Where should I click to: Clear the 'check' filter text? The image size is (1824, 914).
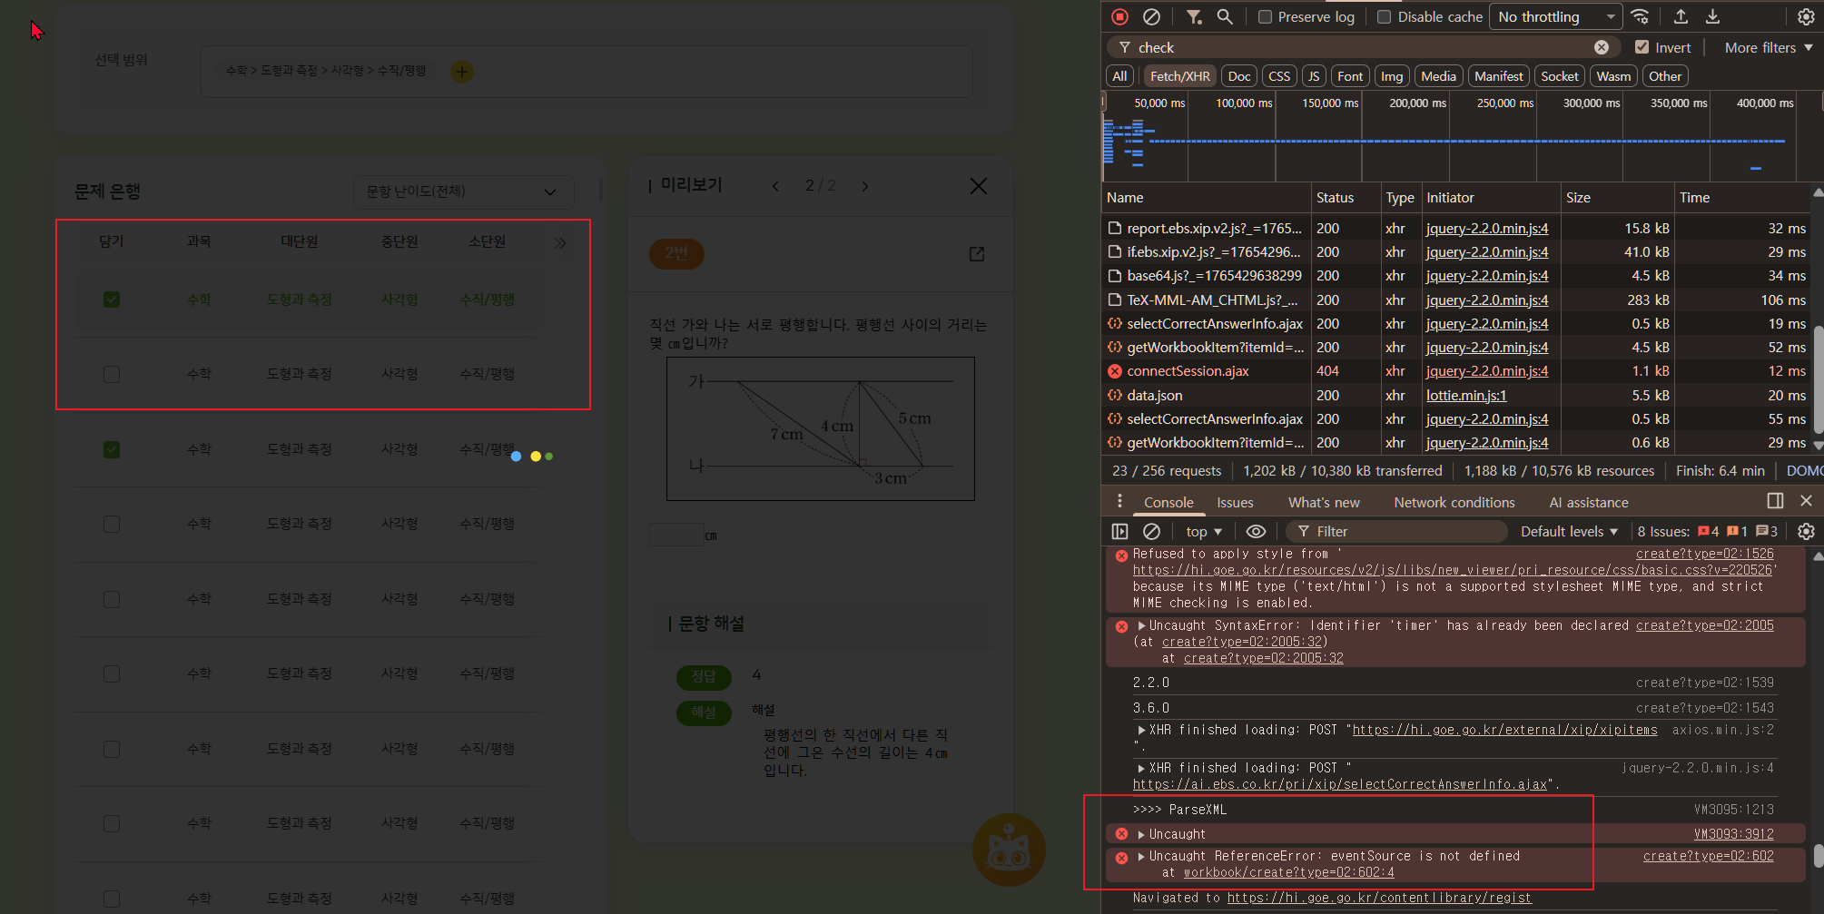(1602, 47)
